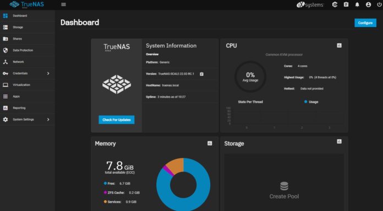Image resolution: width=383 pixels, height=211 pixels.
Task: Click the Uptime text line
Action: click(x=166, y=97)
